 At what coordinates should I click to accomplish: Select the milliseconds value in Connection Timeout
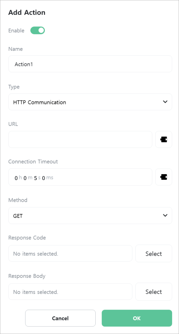[43, 178]
